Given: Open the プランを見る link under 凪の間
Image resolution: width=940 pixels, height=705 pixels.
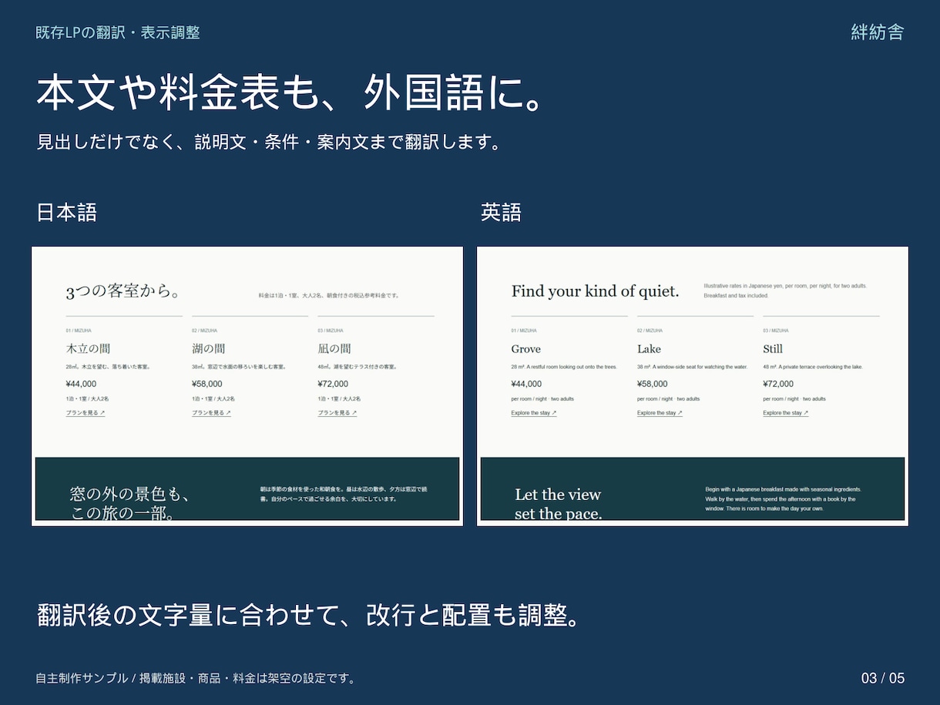Looking at the screenshot, I should click(x=337, y=413).
